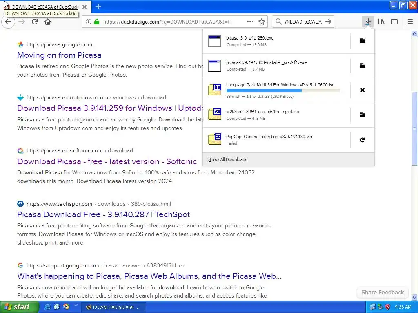The width and height of the screenshot is (418, 313).
Task: Click the forward navigation arrow
Action: pyautogui.click(x=22, y=22)
